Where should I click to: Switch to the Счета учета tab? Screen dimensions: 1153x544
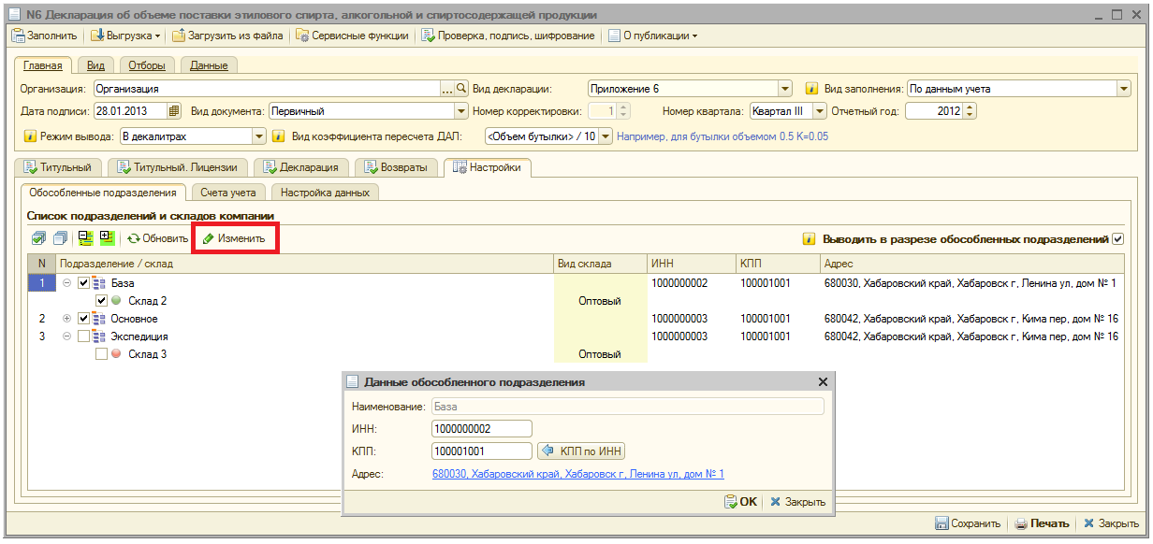(x=228, y=193)
